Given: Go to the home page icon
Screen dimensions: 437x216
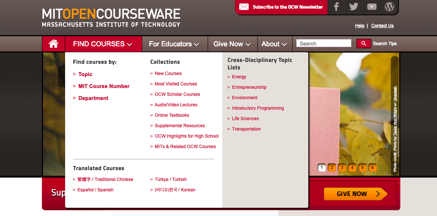Looking at the screenshot, I should click(53, 44).
